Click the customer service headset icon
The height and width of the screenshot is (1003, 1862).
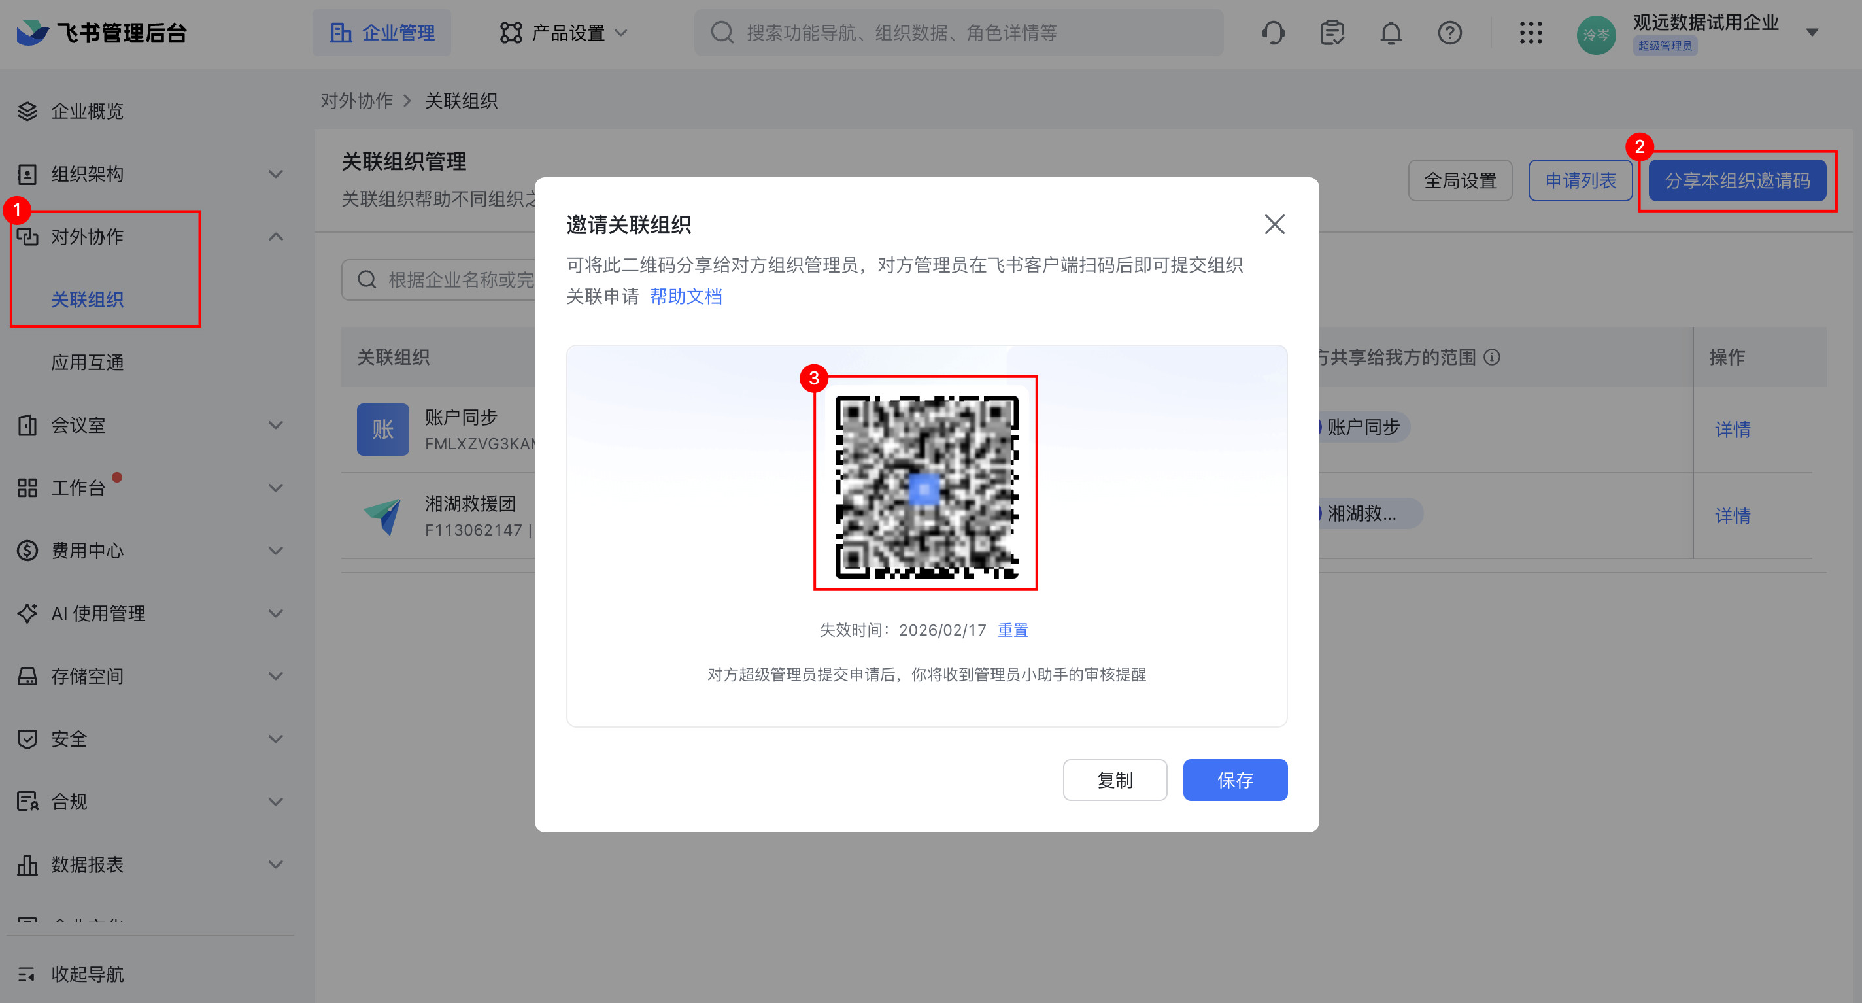pyautogui.click(x=1273, y=33)
